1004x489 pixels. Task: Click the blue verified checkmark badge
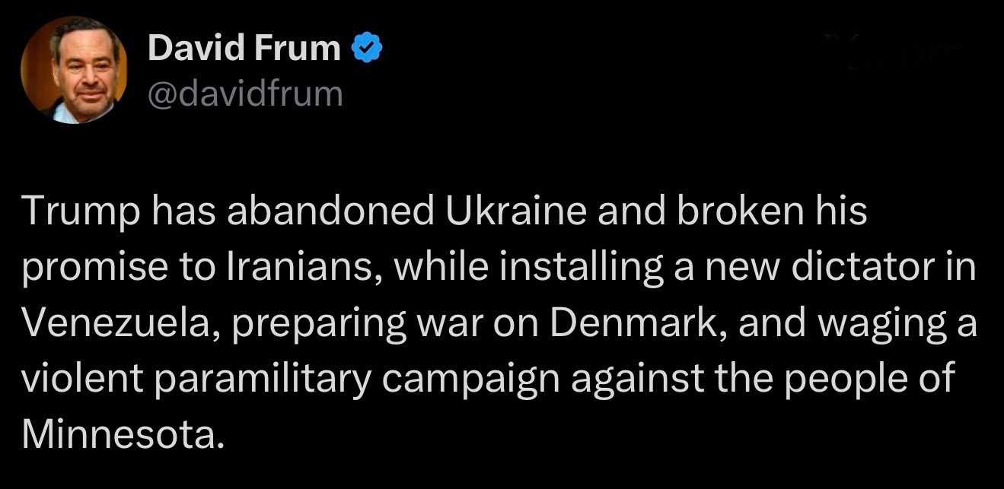(x=365, y=49)
